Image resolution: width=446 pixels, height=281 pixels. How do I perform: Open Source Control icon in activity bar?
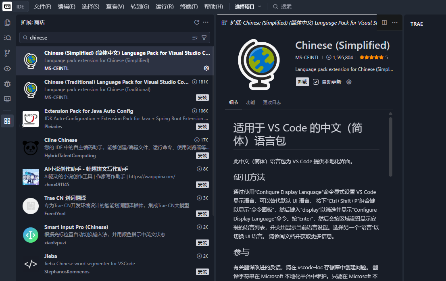click(x=7, y=53)
